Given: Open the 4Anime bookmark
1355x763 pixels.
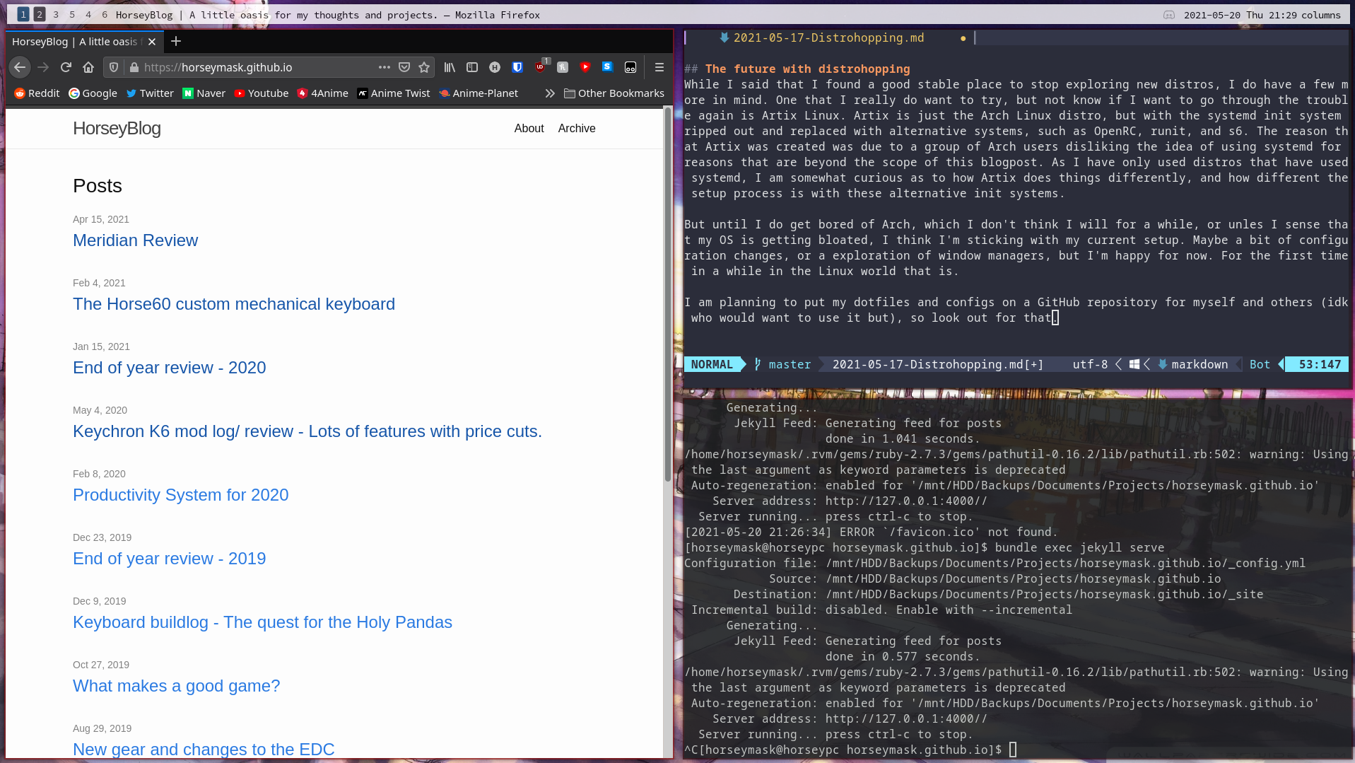Looking at the screenshot, I should tap(323, 93).
